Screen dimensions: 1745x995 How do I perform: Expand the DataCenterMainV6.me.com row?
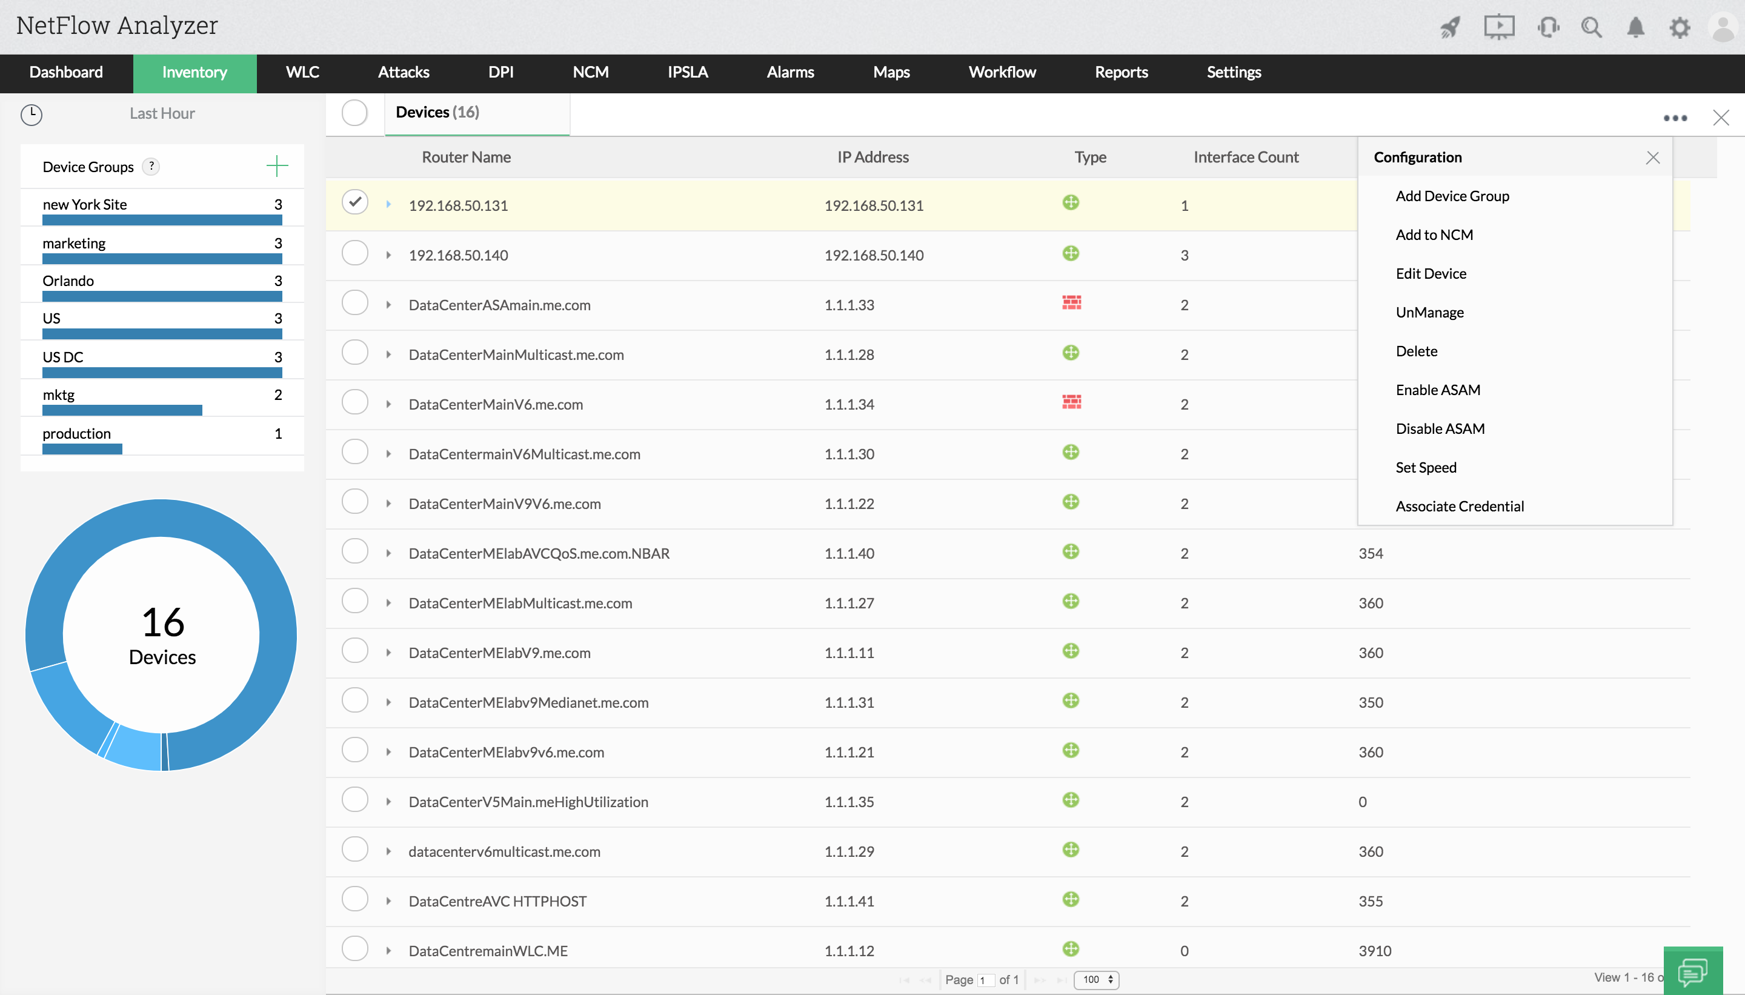click(x=388, y=404)
